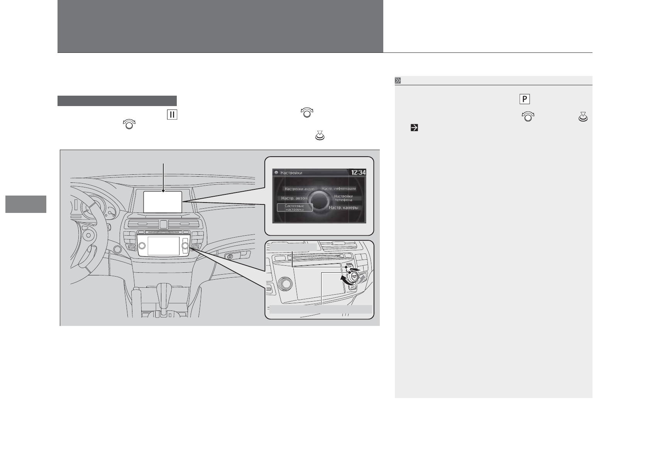Click the rotate-dial icon beside the boxed II
This screenshot has width=650, height=459.
[306, 113]
